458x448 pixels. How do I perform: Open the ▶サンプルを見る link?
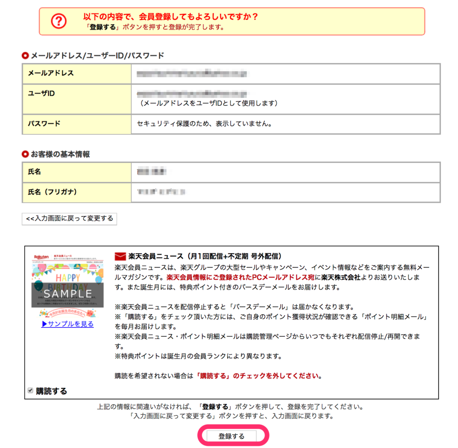(68, 324)
